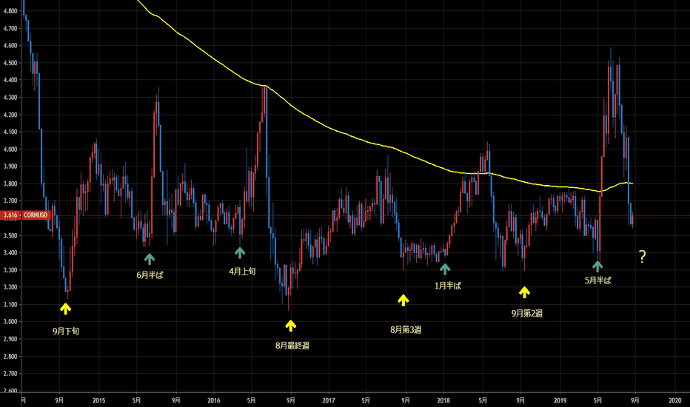690x407 pixels.
Task: Select the 9月下旬 text annotation
Action: 65,331
